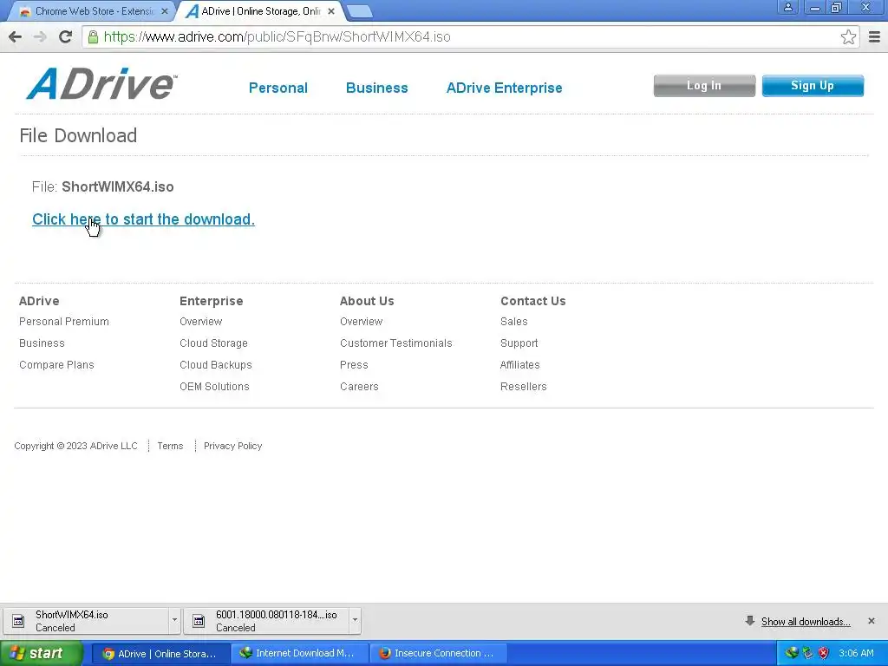888x666 pixels.
Task: Click the Copyright 2023 ADrive LLC text
Action: [76, 446]
